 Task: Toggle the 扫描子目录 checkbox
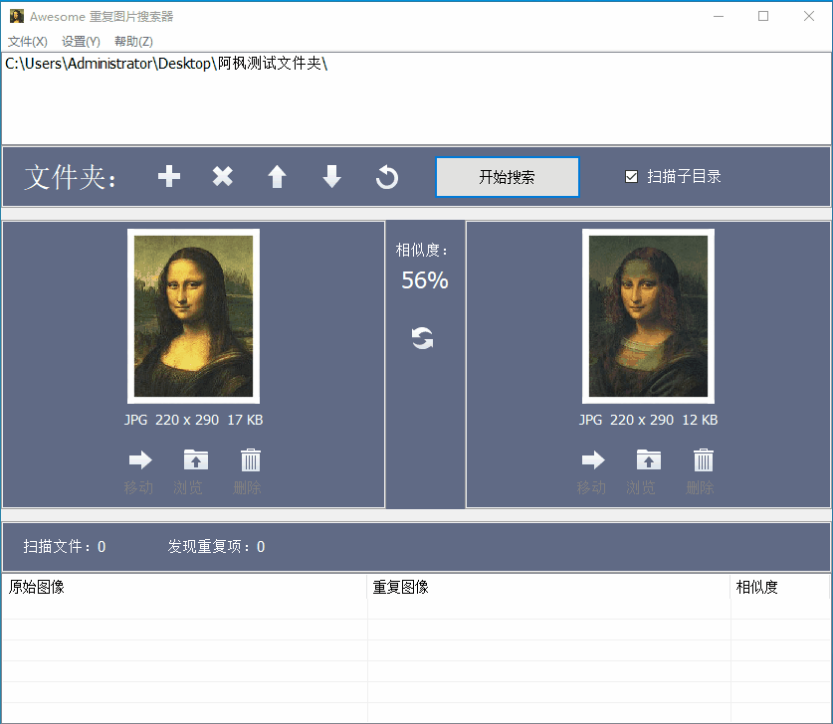coord(631,176)
